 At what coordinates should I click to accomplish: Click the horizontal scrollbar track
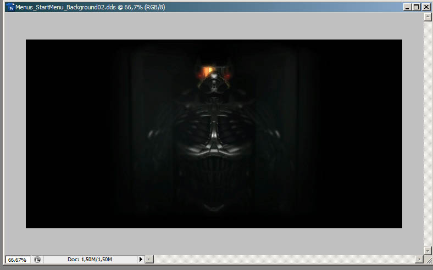click(x=285, y=260)
